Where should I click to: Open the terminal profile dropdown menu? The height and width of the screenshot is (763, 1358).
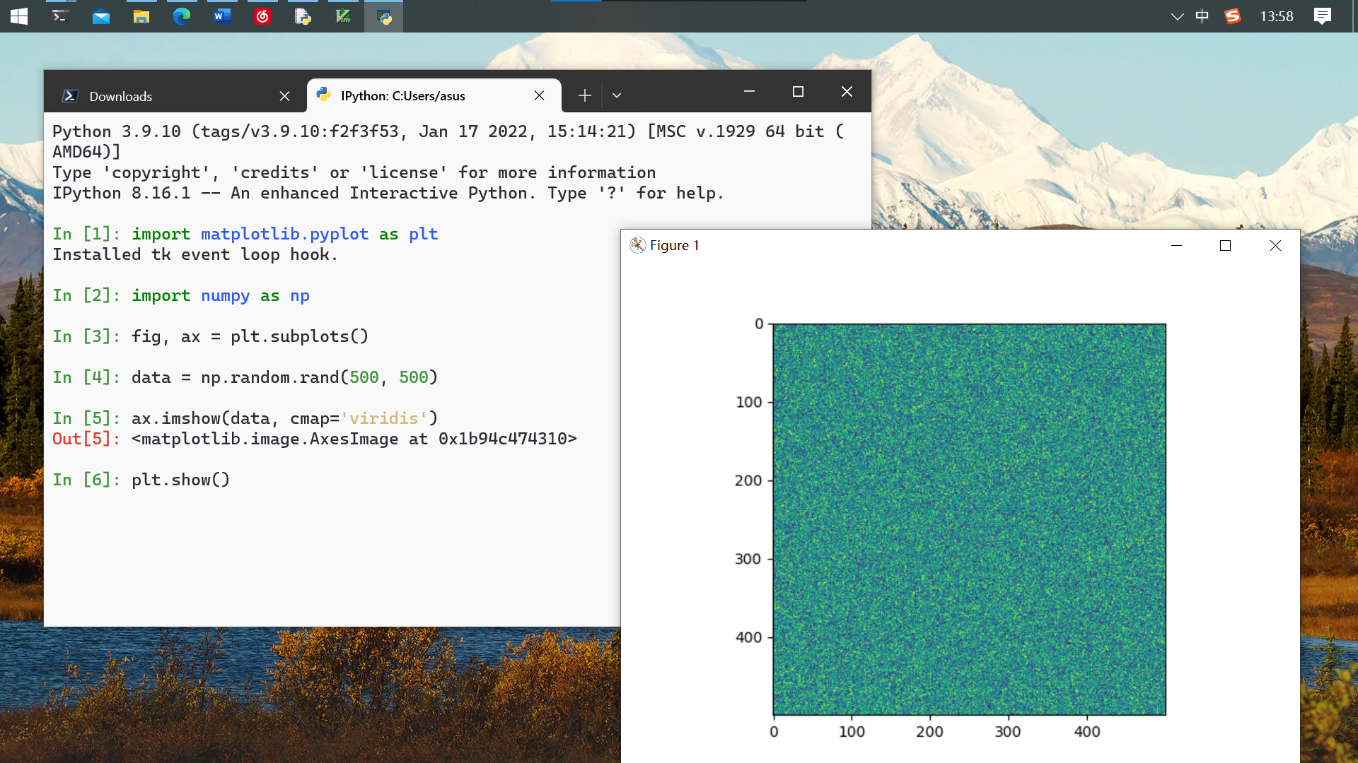tap(617, 95)
